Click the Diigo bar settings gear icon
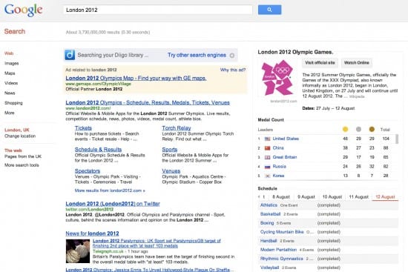408x272 pixels. [232, 56]
